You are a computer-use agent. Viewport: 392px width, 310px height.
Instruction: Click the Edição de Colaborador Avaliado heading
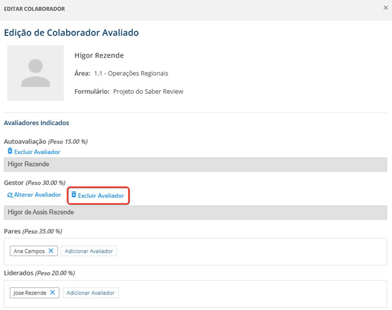(x=71, y=33)
